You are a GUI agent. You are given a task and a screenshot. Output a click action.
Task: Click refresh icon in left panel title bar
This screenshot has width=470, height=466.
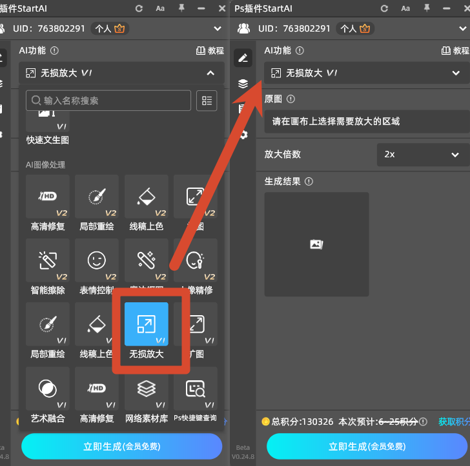click(x=139, y=8)
